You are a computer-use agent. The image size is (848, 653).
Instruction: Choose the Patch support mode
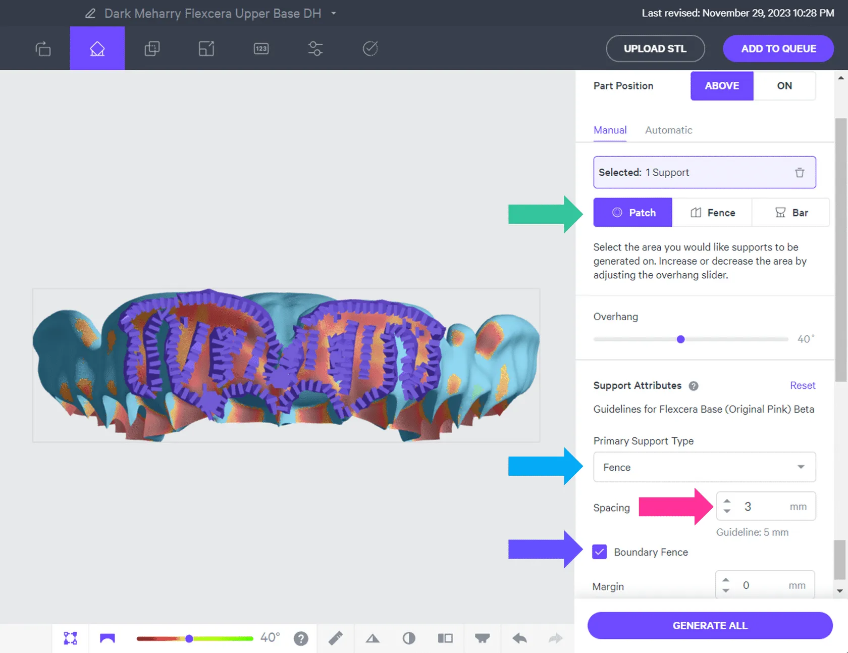coord(633,213)
